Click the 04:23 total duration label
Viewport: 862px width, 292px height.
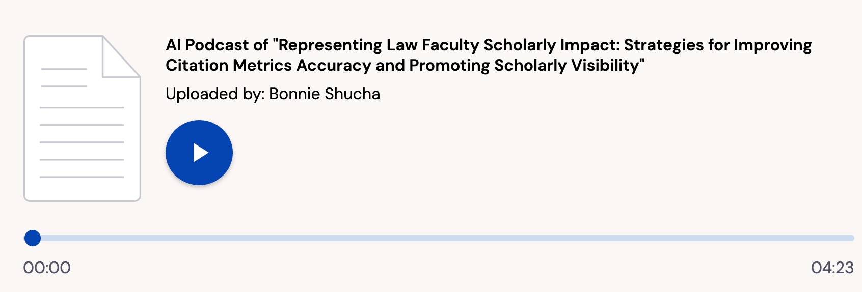click(832, 268)
